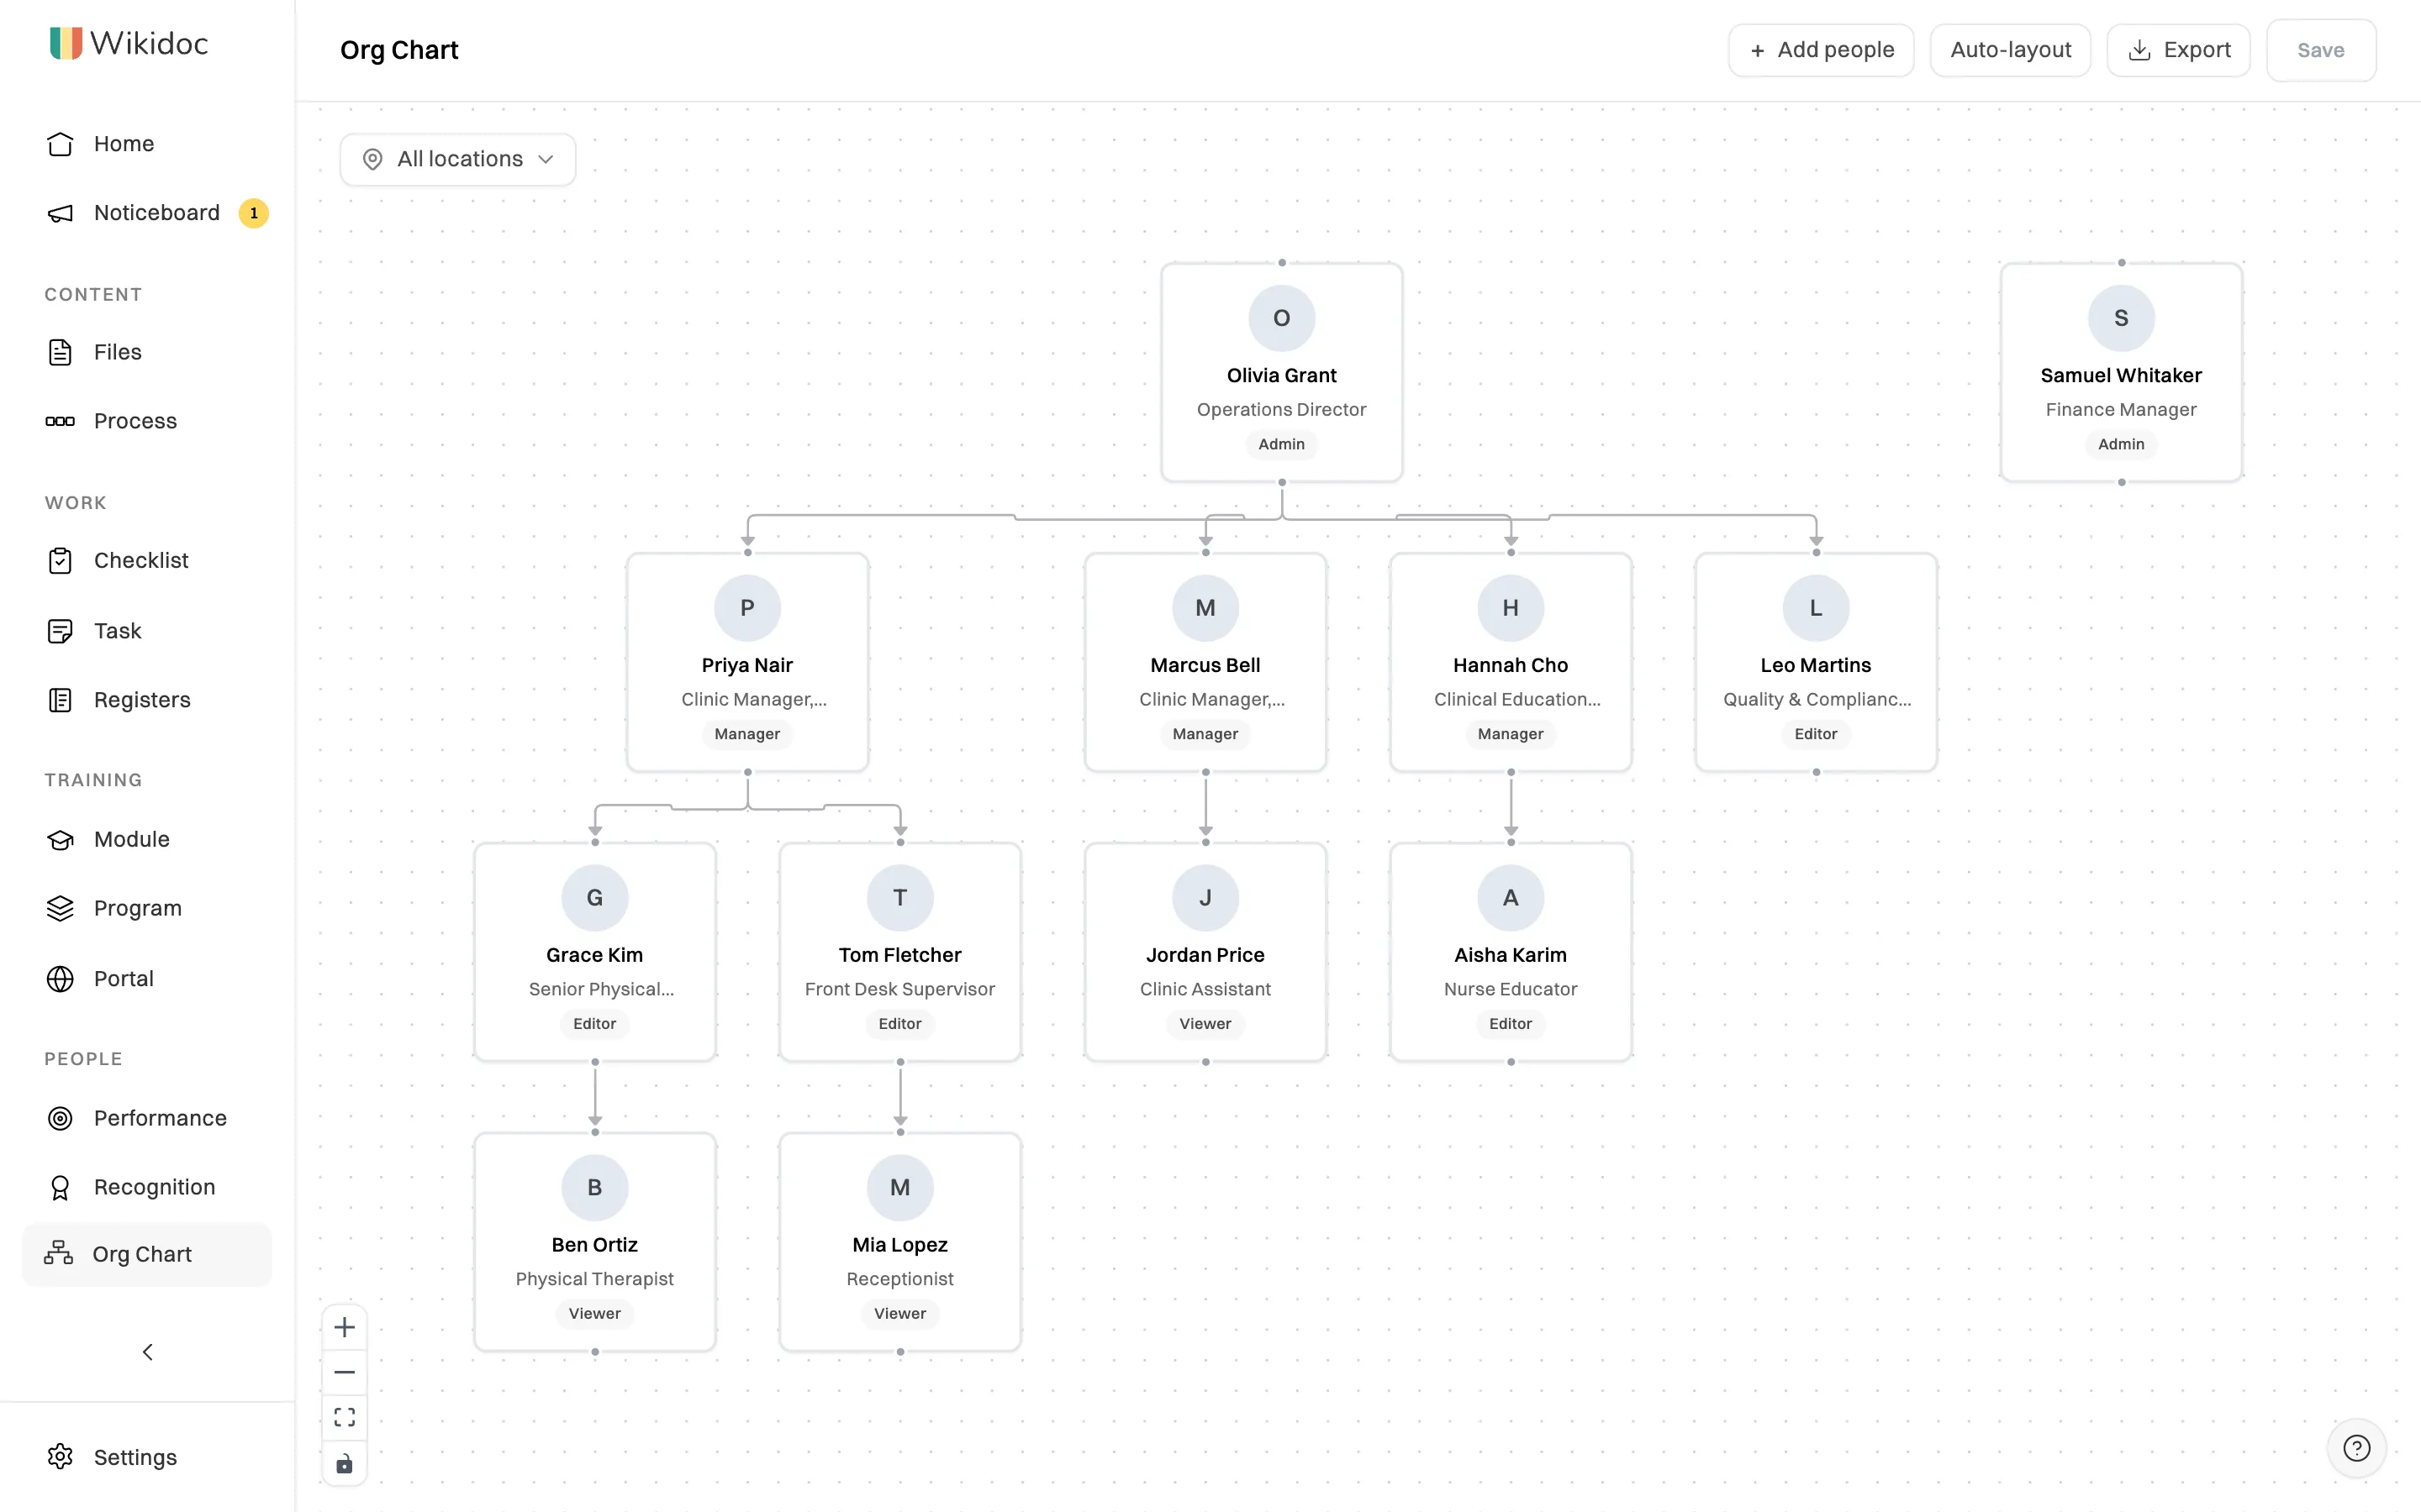2421x1512 pixels.
Task: Click the Wikidoc logo icon
Action: (66, 43)
